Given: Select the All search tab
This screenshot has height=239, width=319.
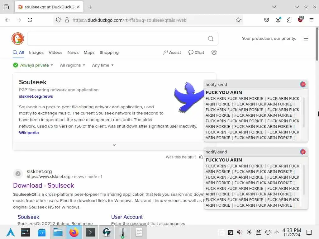Looking at the screenshot, I should [18, 52].
